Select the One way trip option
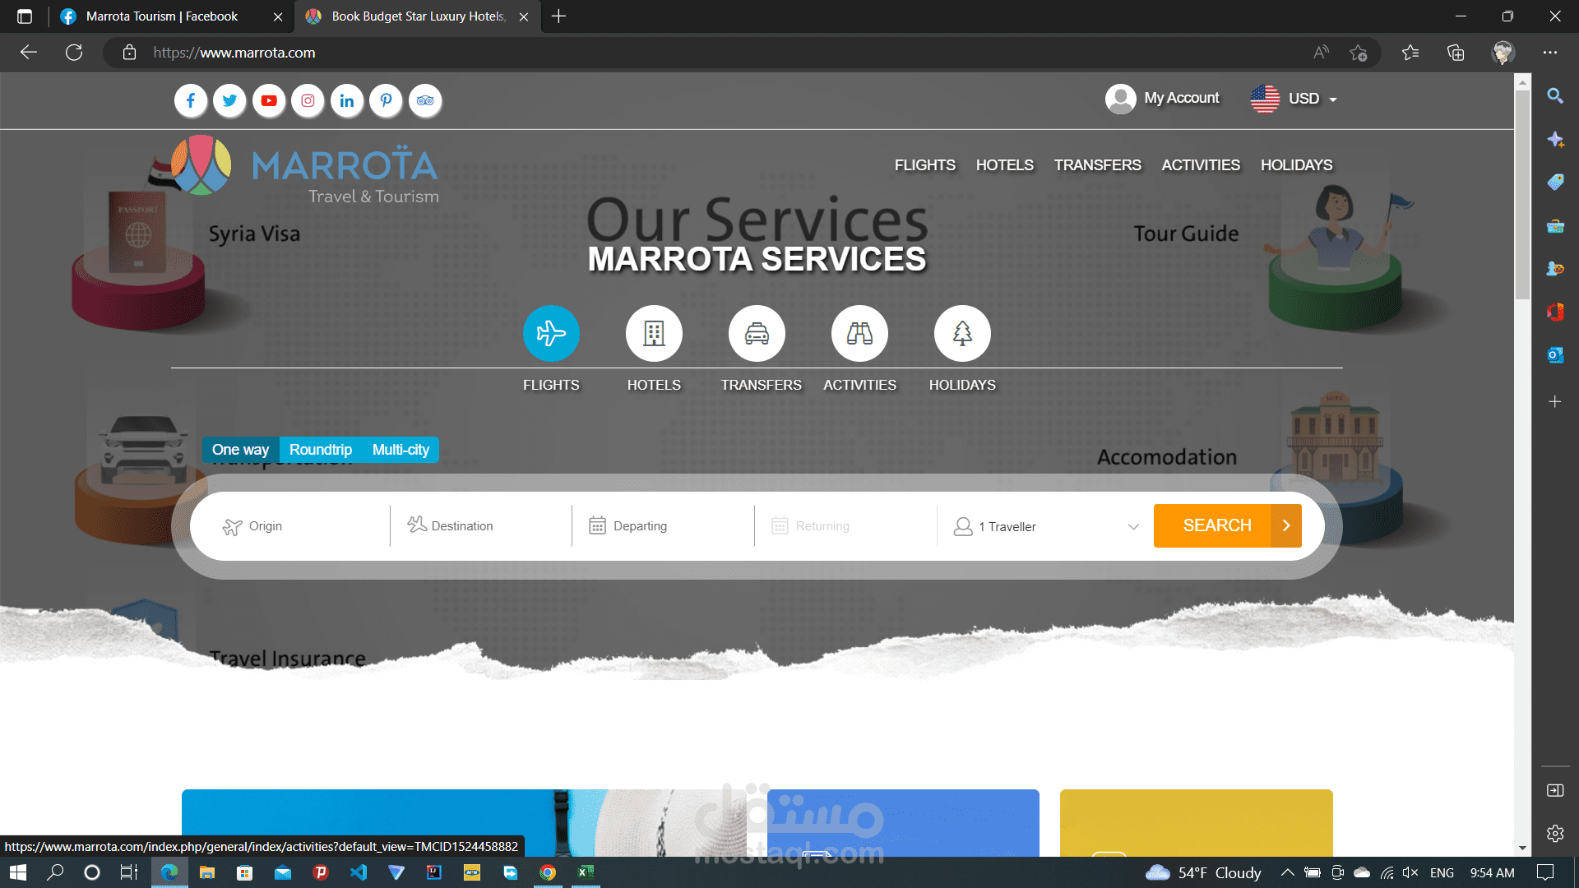Screen dimensions: 1579x888 tap(240, 450)
